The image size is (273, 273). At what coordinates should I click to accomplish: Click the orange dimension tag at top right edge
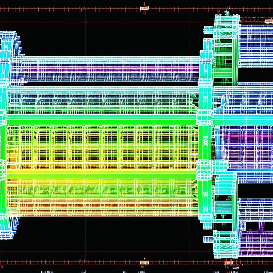(x=269, y=21)
